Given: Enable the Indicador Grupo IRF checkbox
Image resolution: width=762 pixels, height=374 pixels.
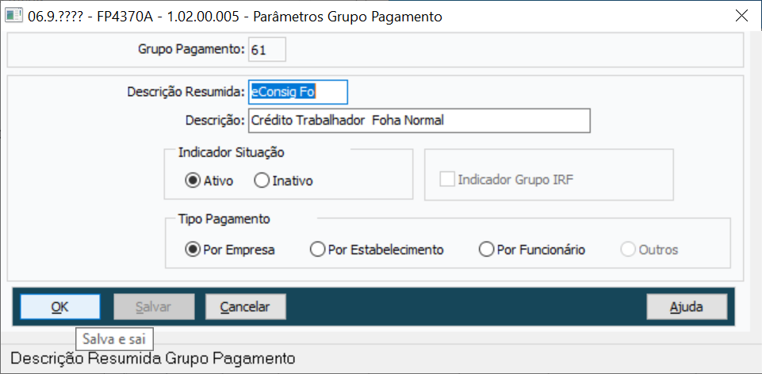Looking at the screenshot, I should 447,180.
